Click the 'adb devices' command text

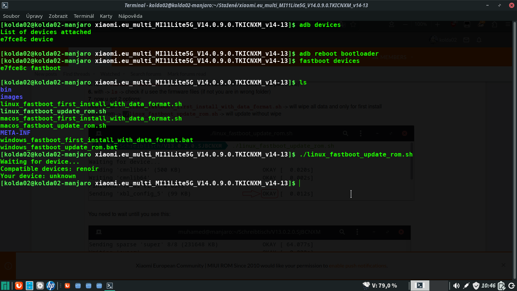320,25
